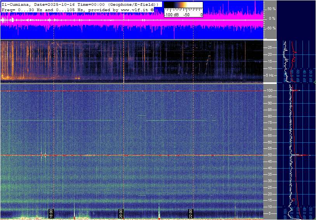Jump to the 20:00 time marker

click(121, 213)
